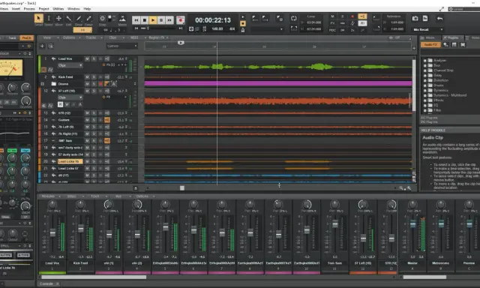Open Clips dropdown on Lead Vox track
The width and height of the screenshot is (480, 288).
(x=70, y=65)
